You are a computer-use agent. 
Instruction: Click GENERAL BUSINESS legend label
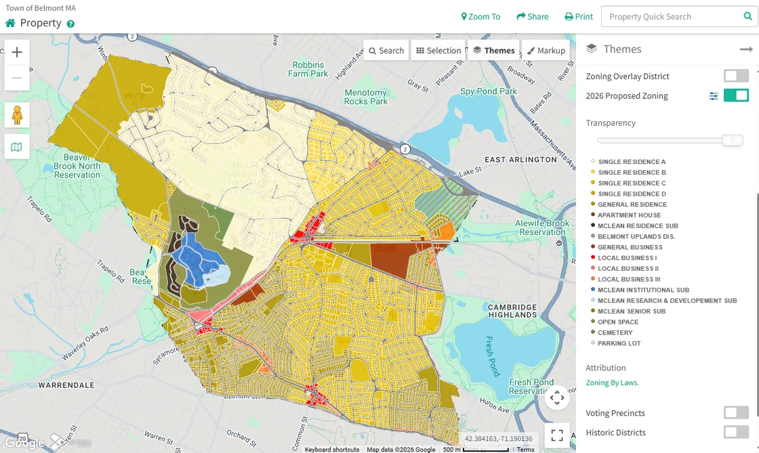[x=630, y=247]
